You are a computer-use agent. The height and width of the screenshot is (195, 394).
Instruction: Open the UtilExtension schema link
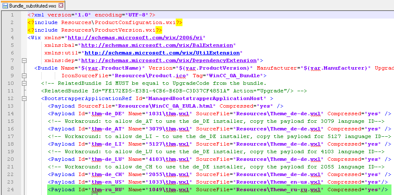pyautogui.click(x=162, y=53)
